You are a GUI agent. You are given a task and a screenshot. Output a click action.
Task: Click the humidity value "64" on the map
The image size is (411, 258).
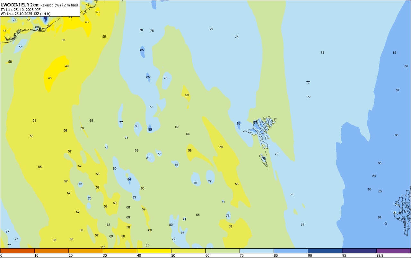click(188, 134)
